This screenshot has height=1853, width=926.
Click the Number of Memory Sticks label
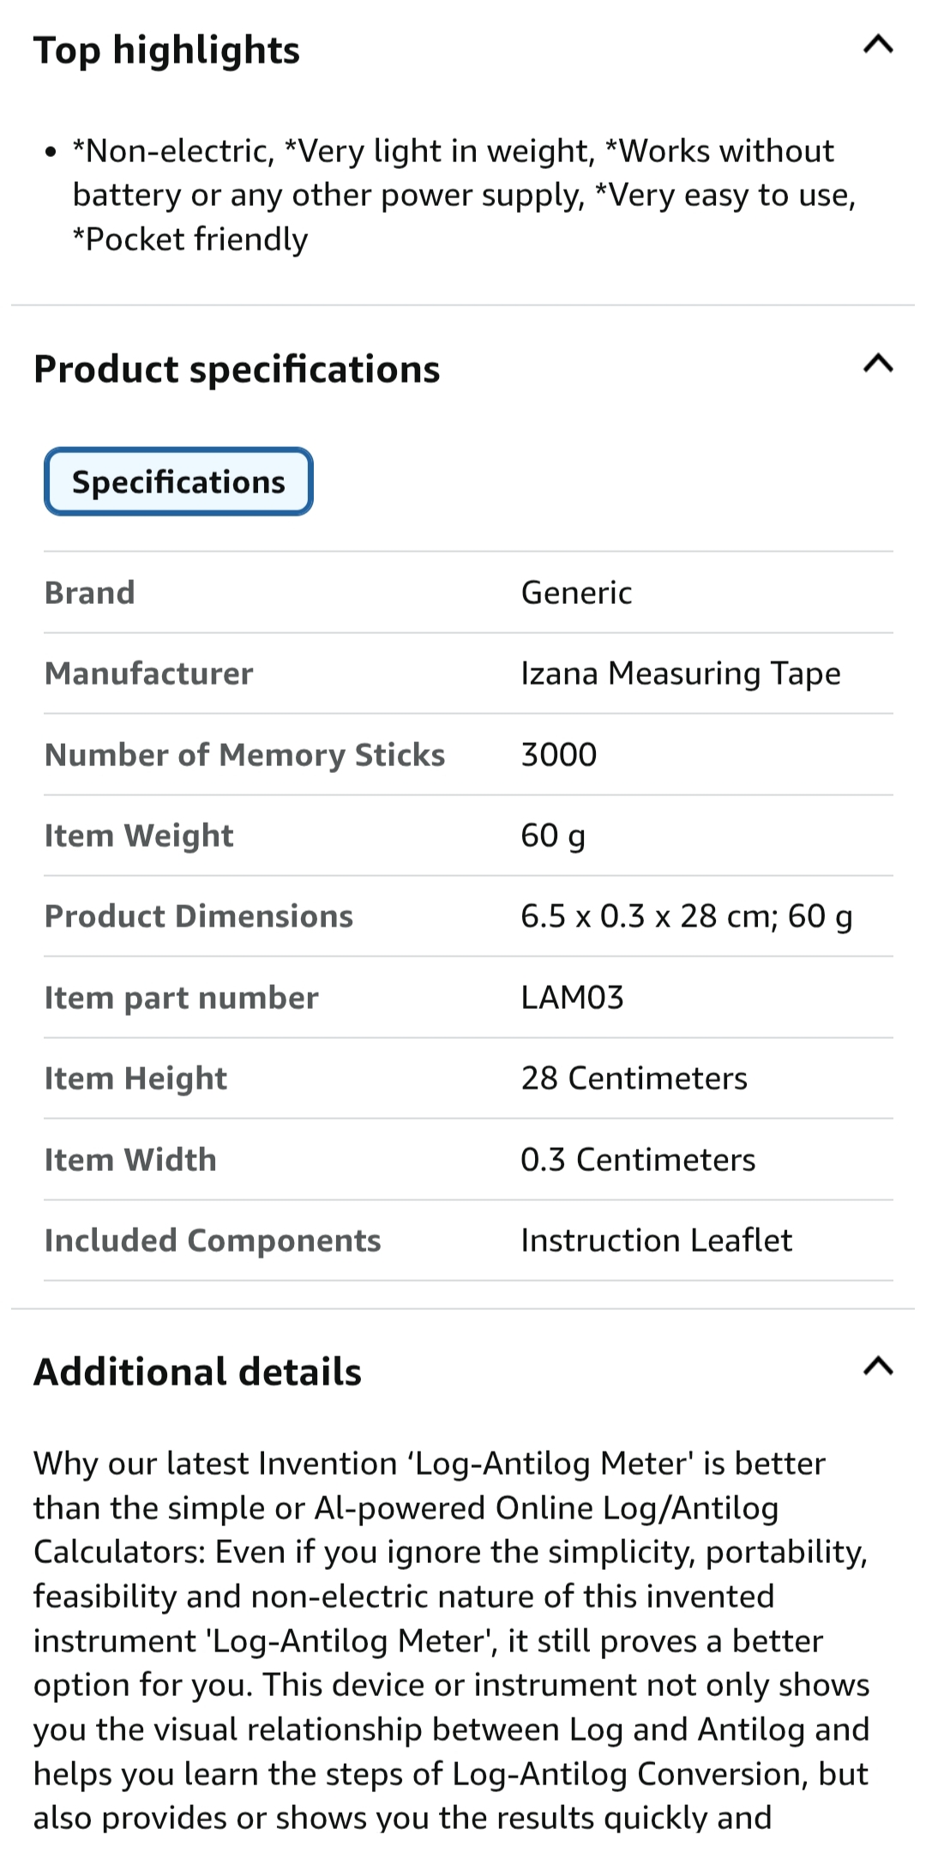245,755
